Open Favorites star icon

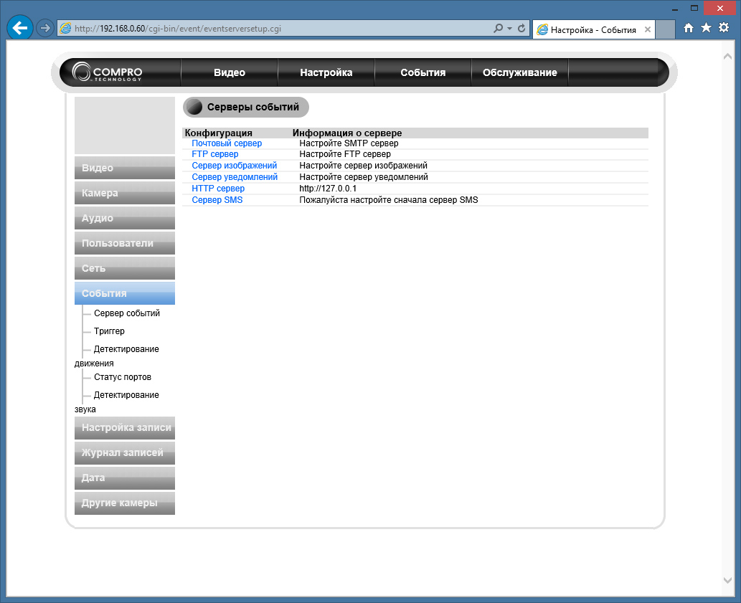pos(706,28)
